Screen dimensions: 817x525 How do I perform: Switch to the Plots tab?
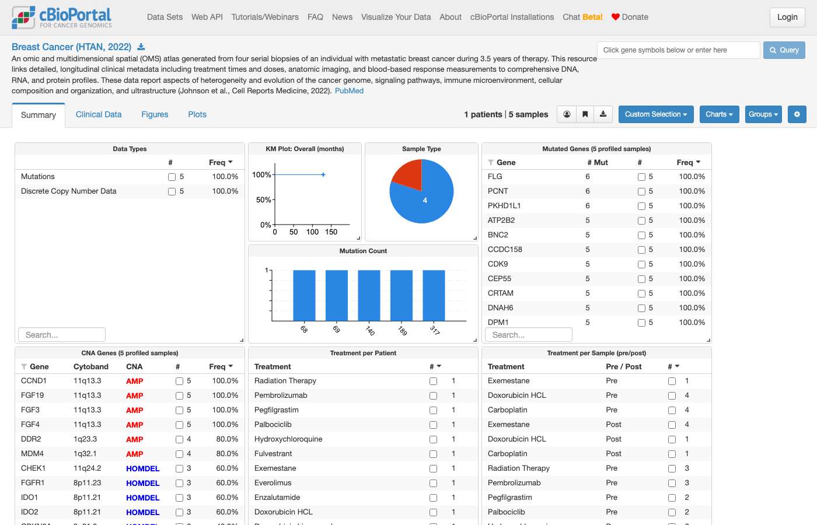point(197,114)
